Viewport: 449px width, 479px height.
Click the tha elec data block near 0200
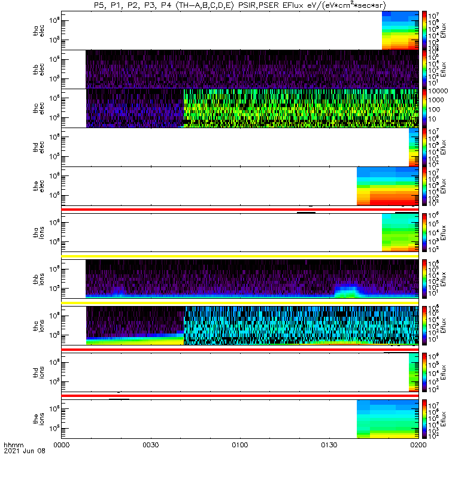[x=400, y=31]
